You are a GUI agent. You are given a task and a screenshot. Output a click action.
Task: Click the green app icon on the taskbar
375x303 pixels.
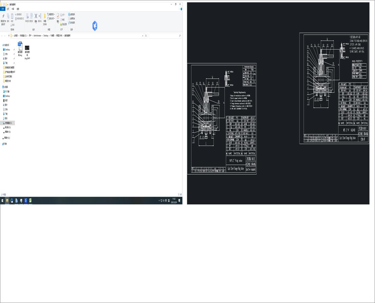[x=30, y=201]
